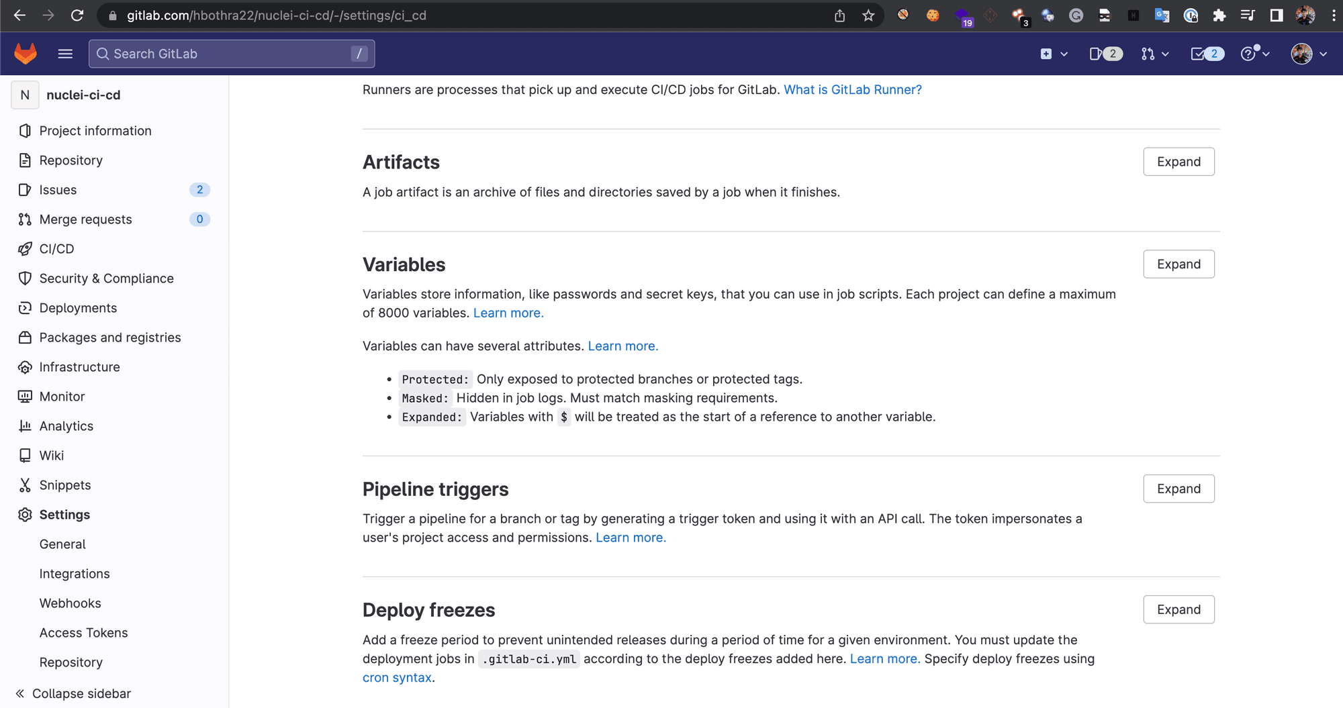Open the user avatar dropdown menu
This screenshot has height=708, width=1343.
[1308, 54]
